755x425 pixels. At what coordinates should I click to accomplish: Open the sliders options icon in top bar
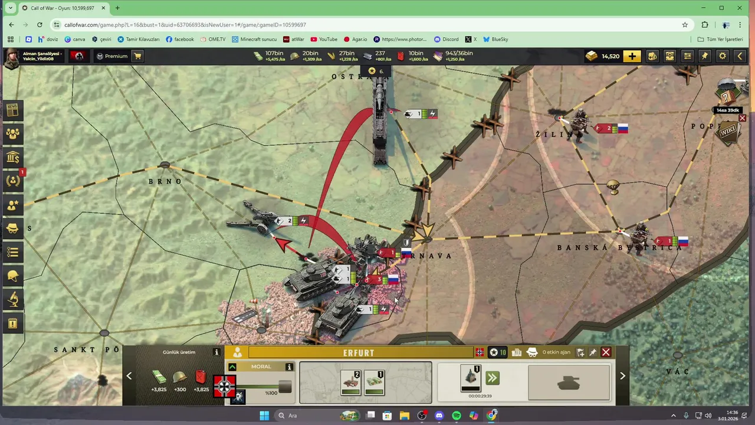(x=687, y=56)
